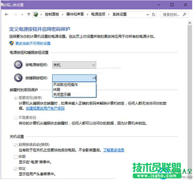Open 按电源按钮时 dropdown showing 关机
Viewport: 193px width, 180px height.
[x=74, y=65]
